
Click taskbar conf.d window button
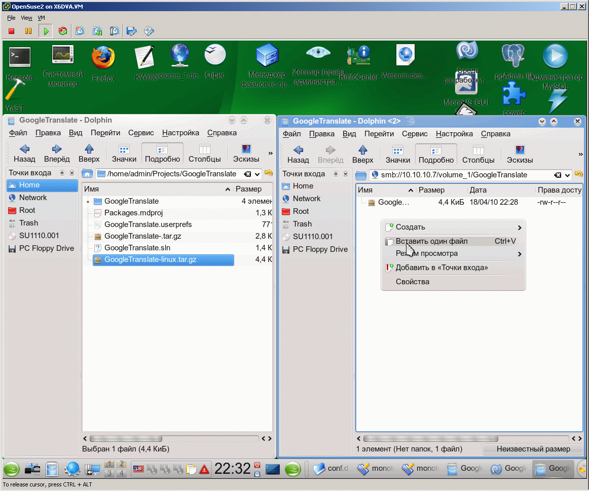332,469
